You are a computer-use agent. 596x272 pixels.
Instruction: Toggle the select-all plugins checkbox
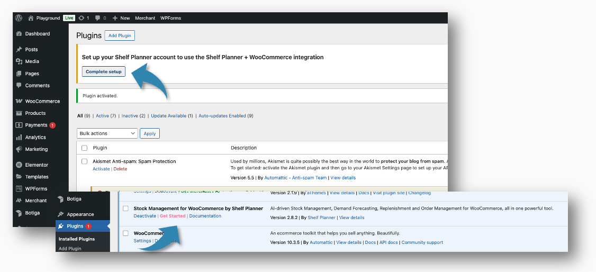coord(84,148)
